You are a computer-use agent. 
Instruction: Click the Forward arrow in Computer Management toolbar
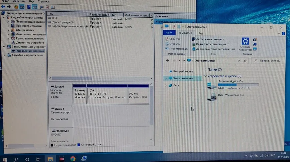point(8,7)
